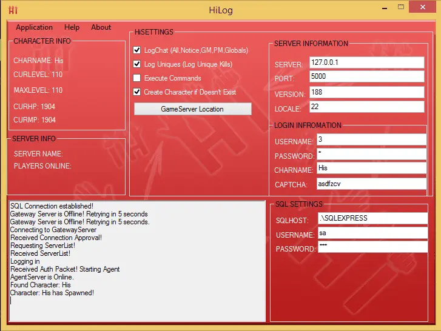The image size is (441, 331).
Task: Click 'Character: His has Spawned!' log line
Action: (52, 293)
